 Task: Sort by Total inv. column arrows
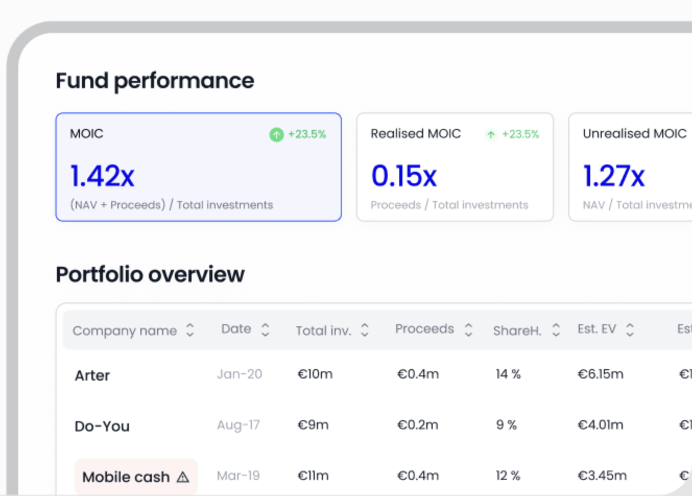tap(365, 330)
